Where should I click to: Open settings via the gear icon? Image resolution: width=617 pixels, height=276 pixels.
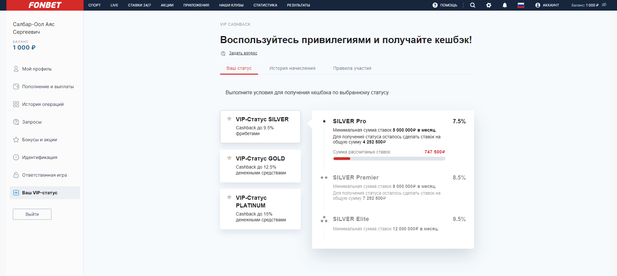pyautogui.click(x=489, y=5)
